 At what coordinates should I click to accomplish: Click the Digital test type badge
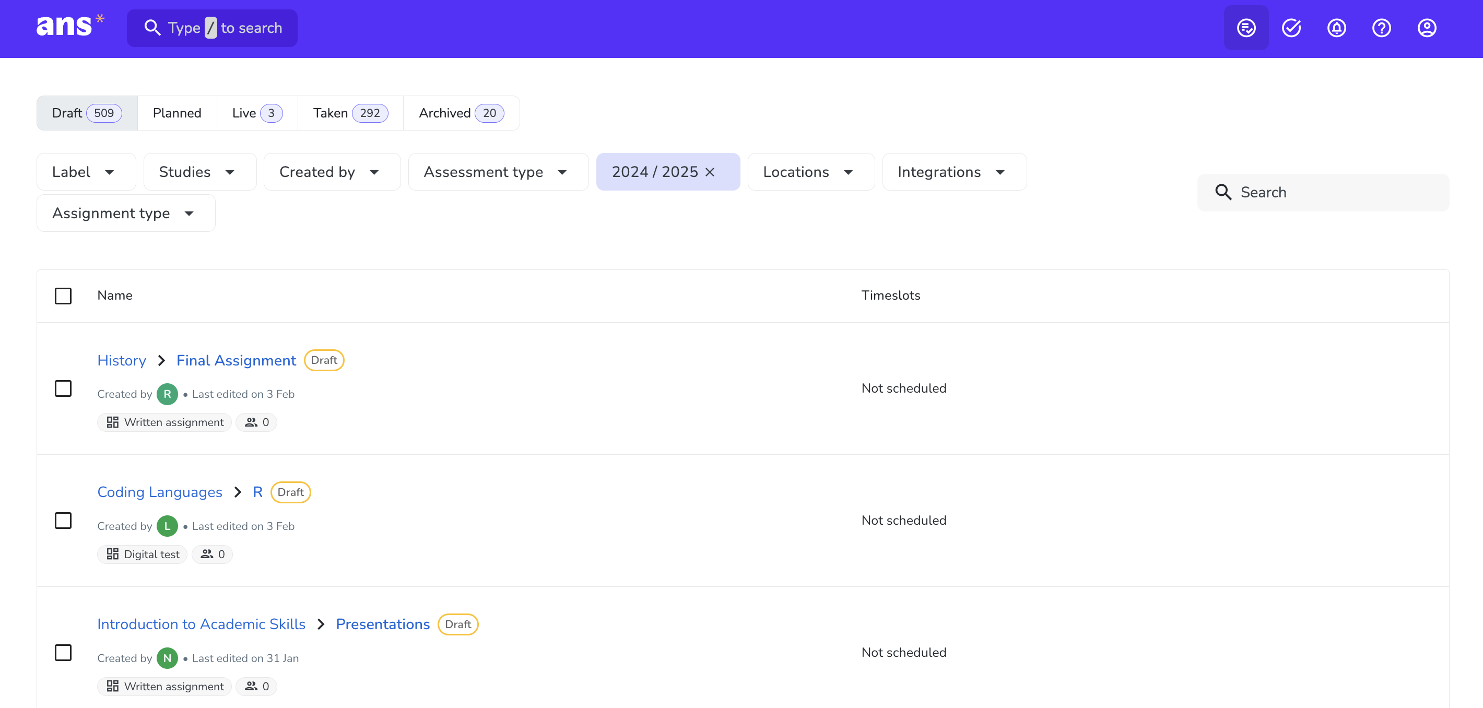click(x=142, y=554)
